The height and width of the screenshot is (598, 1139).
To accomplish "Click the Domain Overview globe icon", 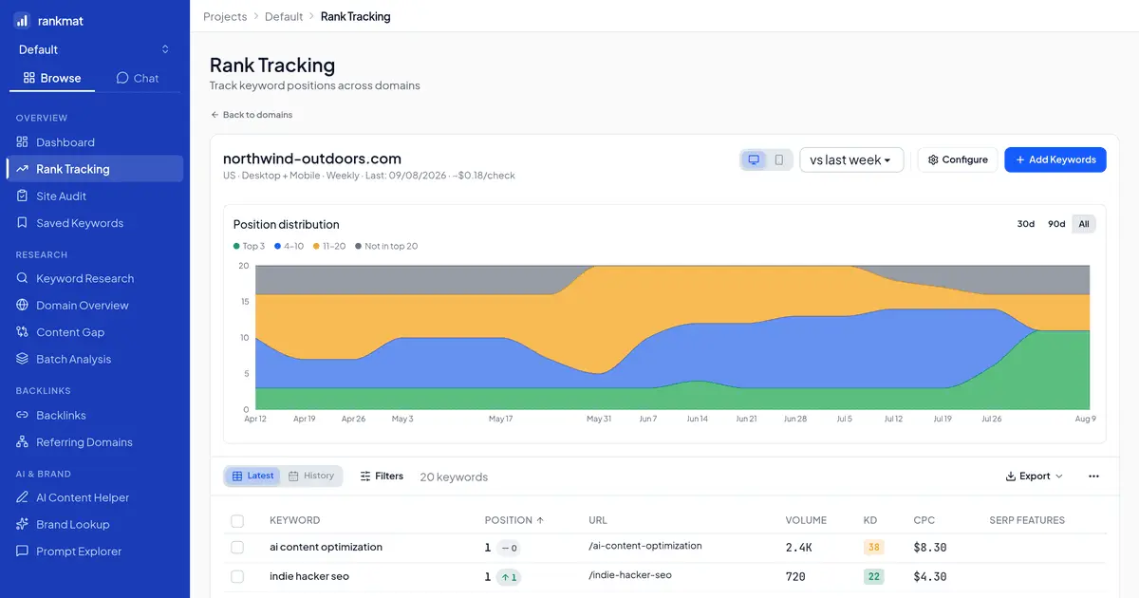I will pyautogui.click(x=23, y=306).
